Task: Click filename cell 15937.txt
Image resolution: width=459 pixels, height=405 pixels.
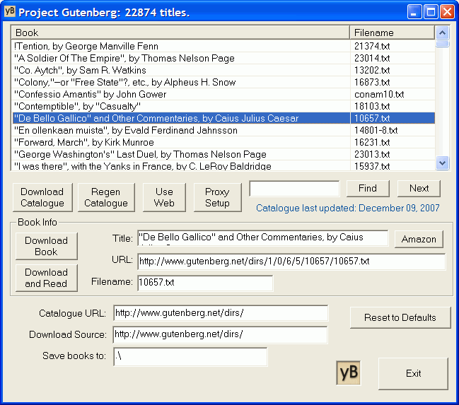Action: (393, 165)
